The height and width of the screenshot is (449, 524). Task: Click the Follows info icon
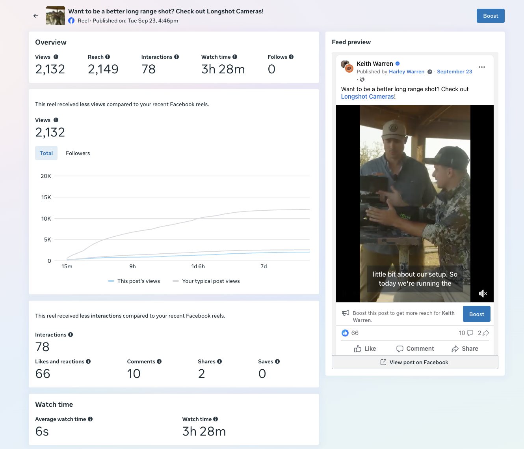pos(291,57)
